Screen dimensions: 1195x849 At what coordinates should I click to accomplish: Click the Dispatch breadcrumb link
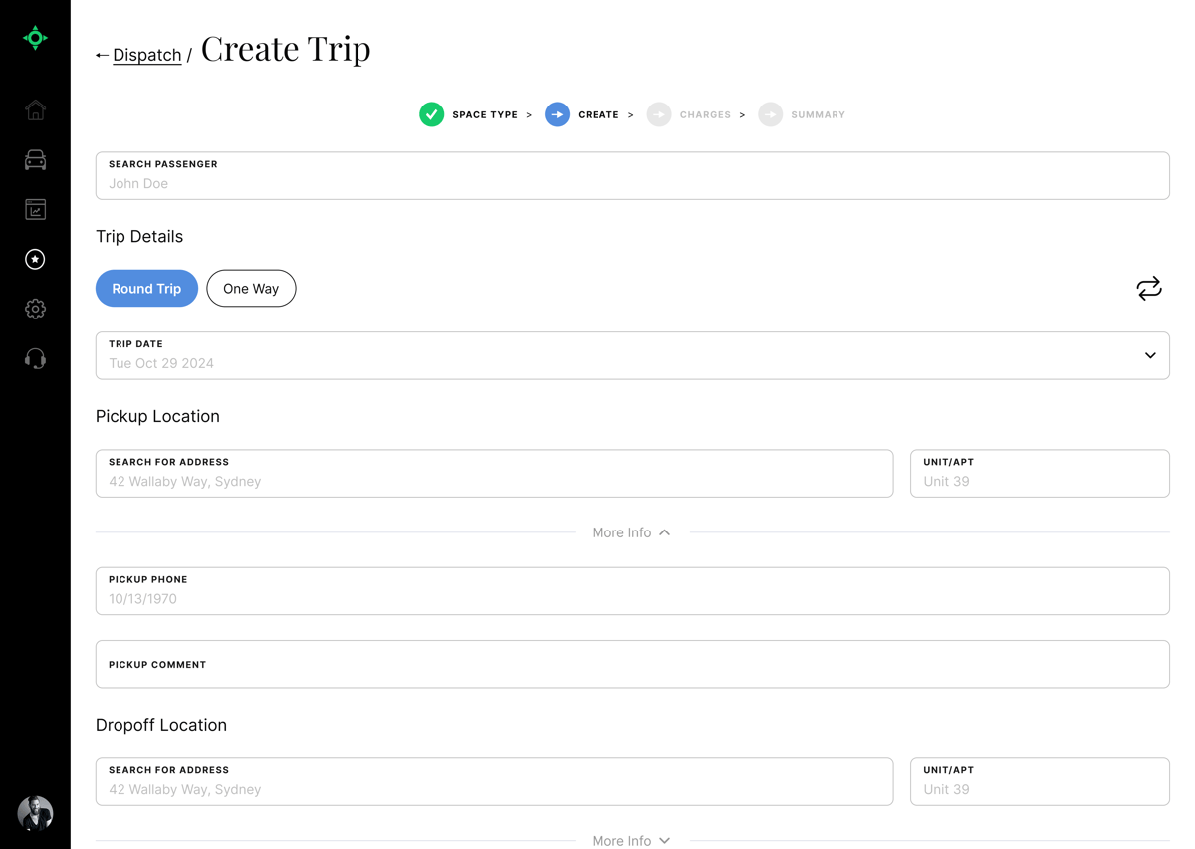click(146, 55)
